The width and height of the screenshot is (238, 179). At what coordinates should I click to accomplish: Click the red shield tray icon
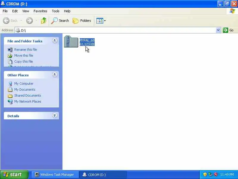tap(216, 175)
